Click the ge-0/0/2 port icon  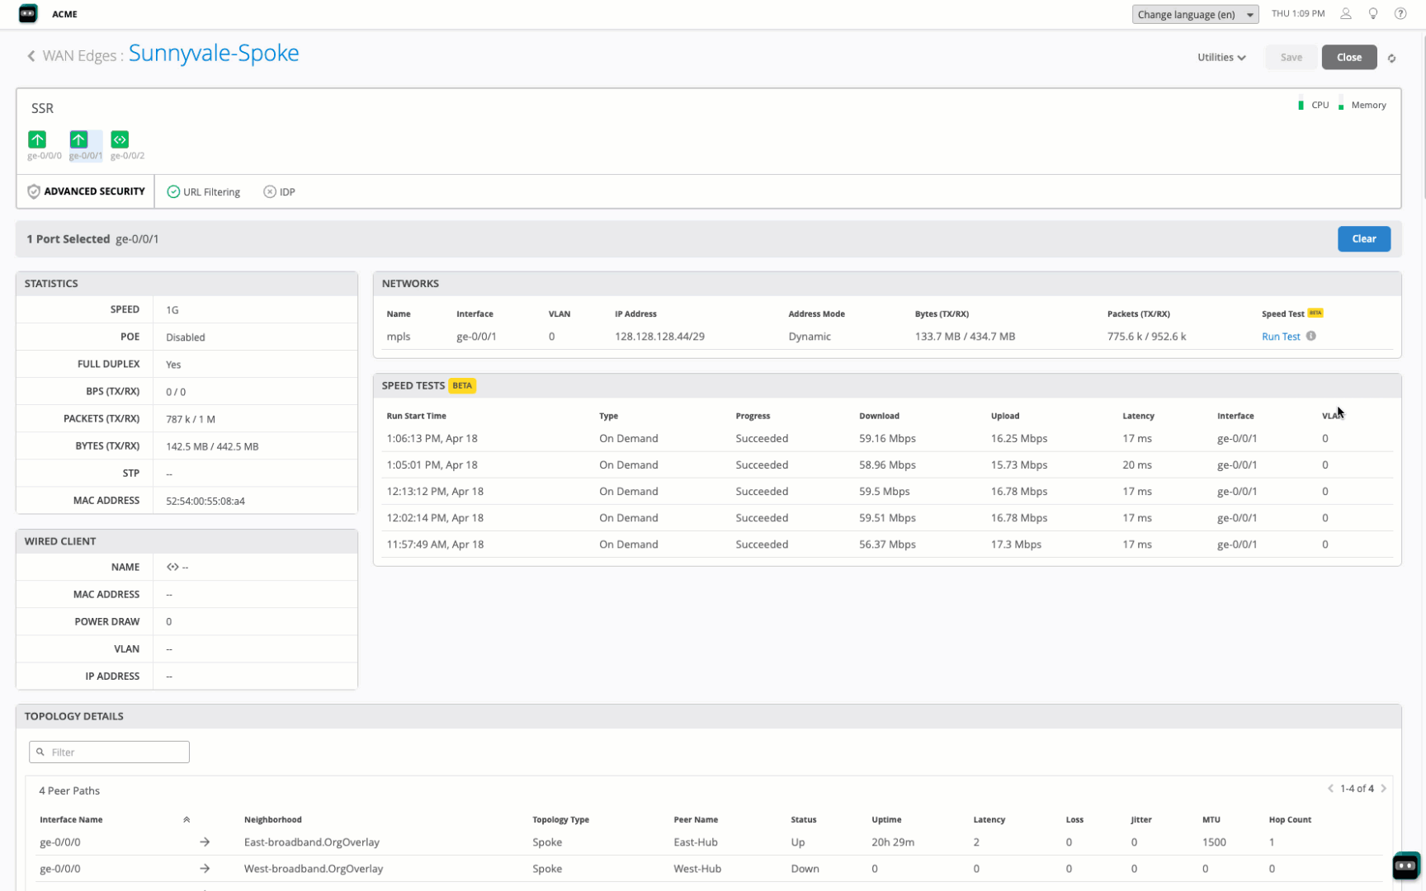tap(120, 139)
